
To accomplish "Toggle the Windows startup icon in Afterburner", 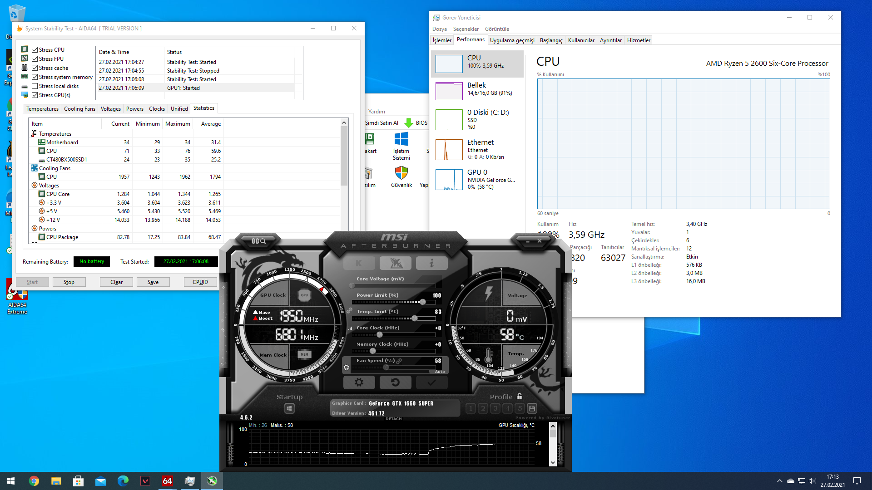I will click(x=289, y=408).
